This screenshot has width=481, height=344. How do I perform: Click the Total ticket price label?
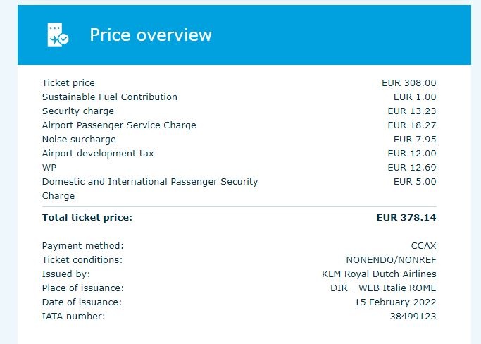[x=87, y=218]
